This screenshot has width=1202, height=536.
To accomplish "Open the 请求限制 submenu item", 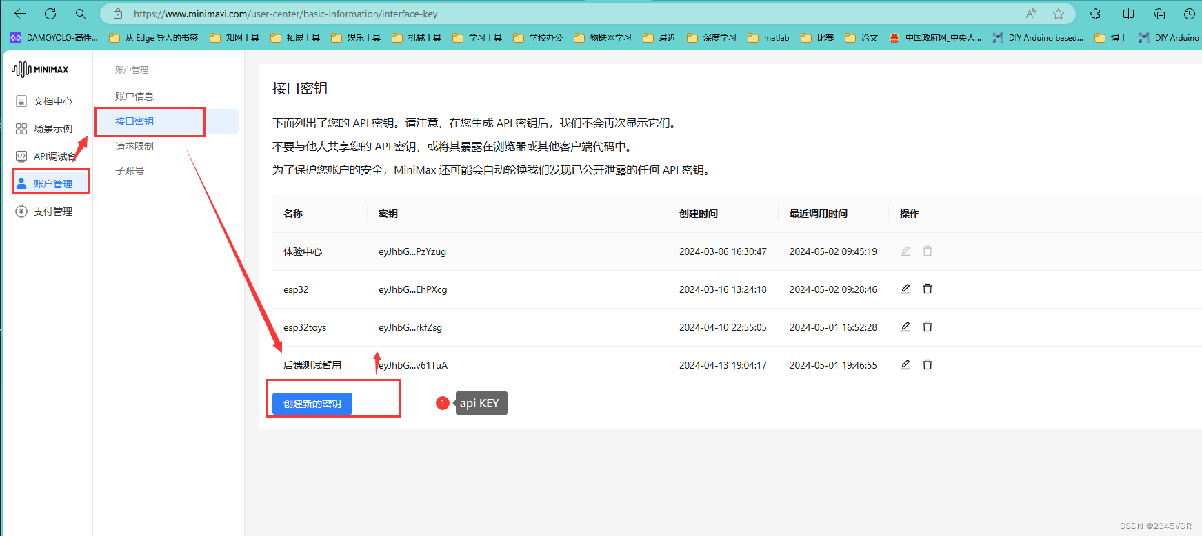I will point(134,146).
